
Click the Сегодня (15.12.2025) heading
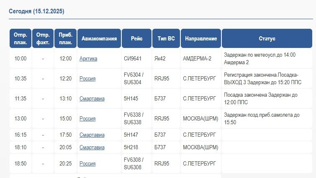pyautogui.click(x=36, y=11)
